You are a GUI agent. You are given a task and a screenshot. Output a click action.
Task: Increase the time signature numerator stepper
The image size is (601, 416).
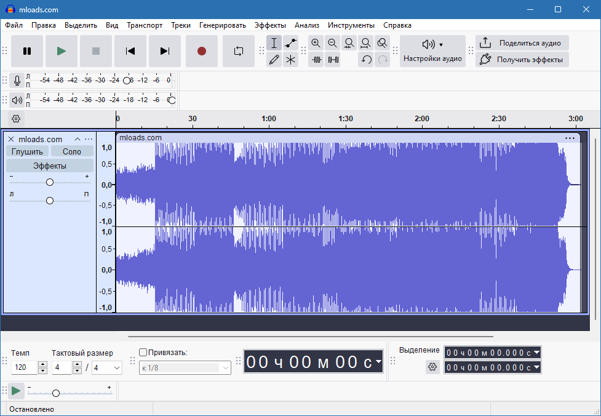point(78,364)
